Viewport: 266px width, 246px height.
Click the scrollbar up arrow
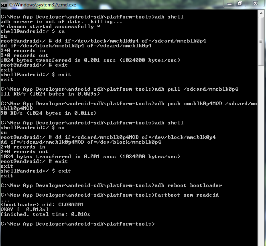point(261,13)
